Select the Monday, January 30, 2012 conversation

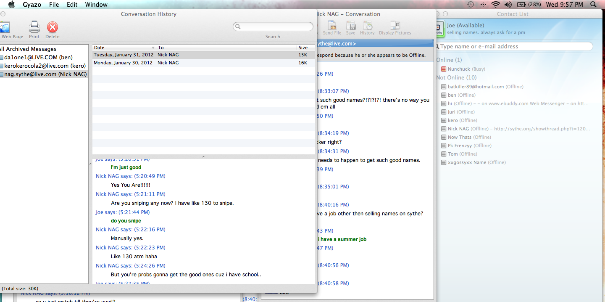[204, 63]
